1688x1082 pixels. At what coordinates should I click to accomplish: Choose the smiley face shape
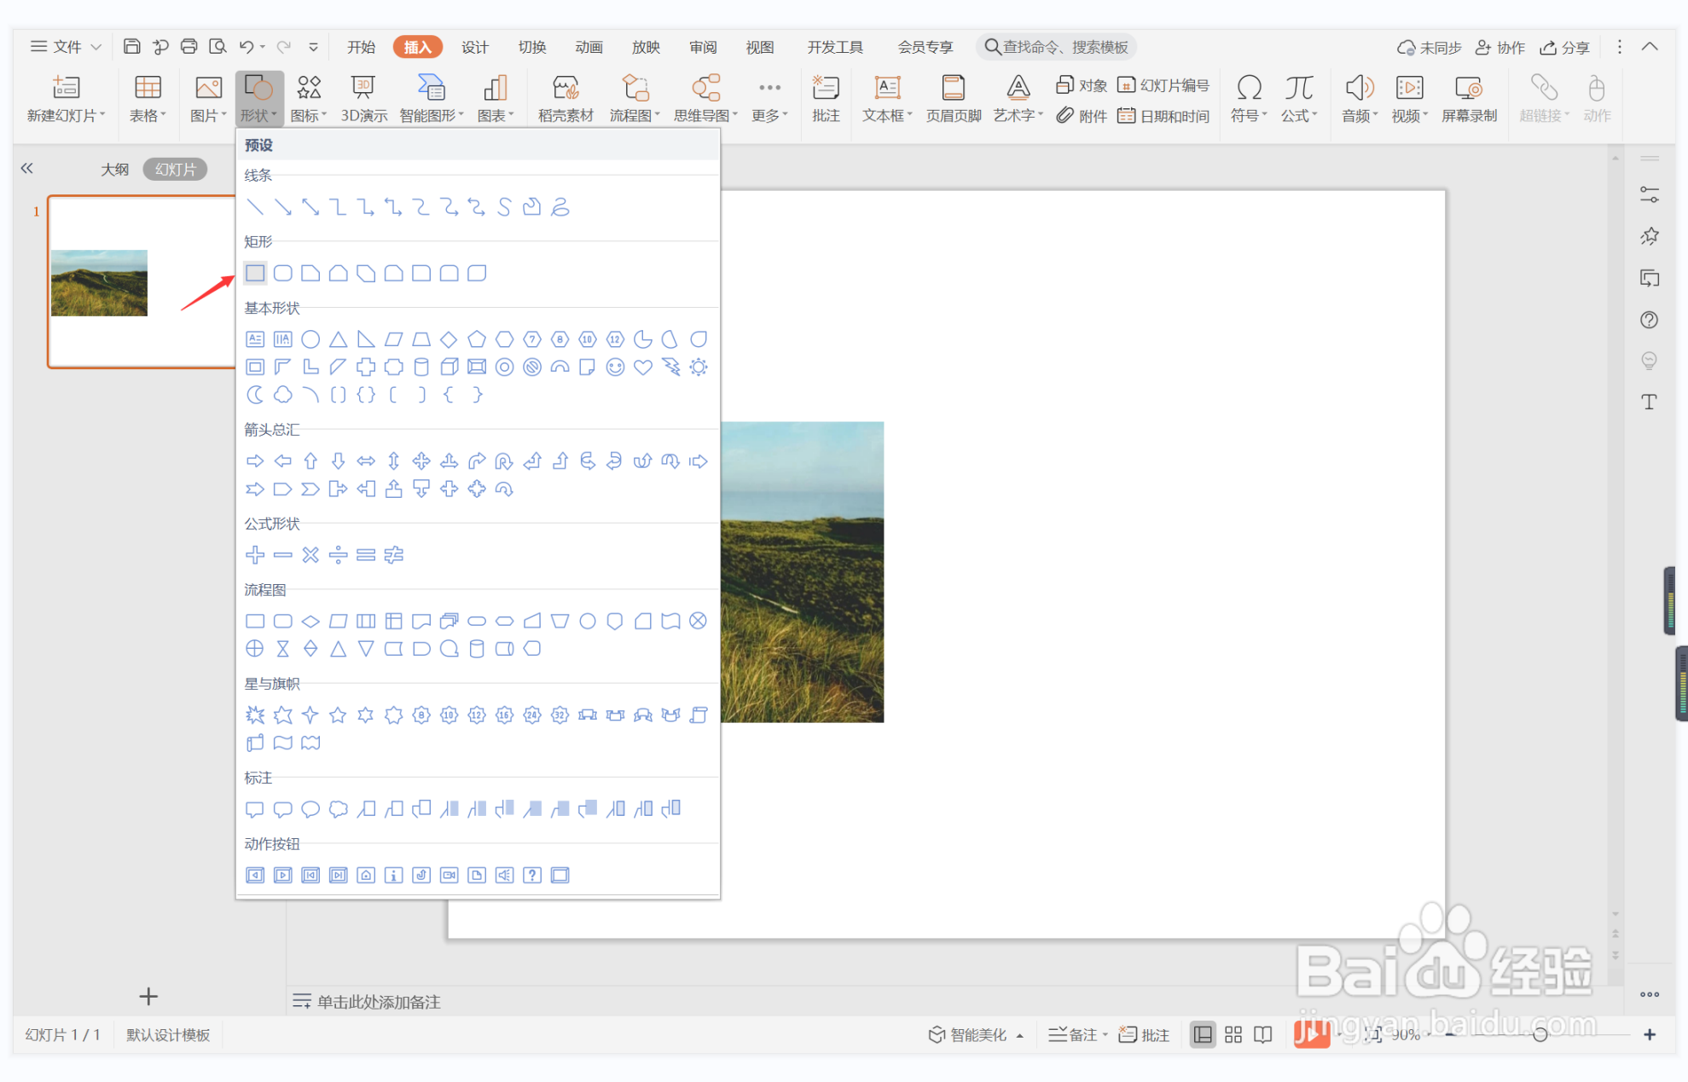pyautogui.click(x=615, y=367)
